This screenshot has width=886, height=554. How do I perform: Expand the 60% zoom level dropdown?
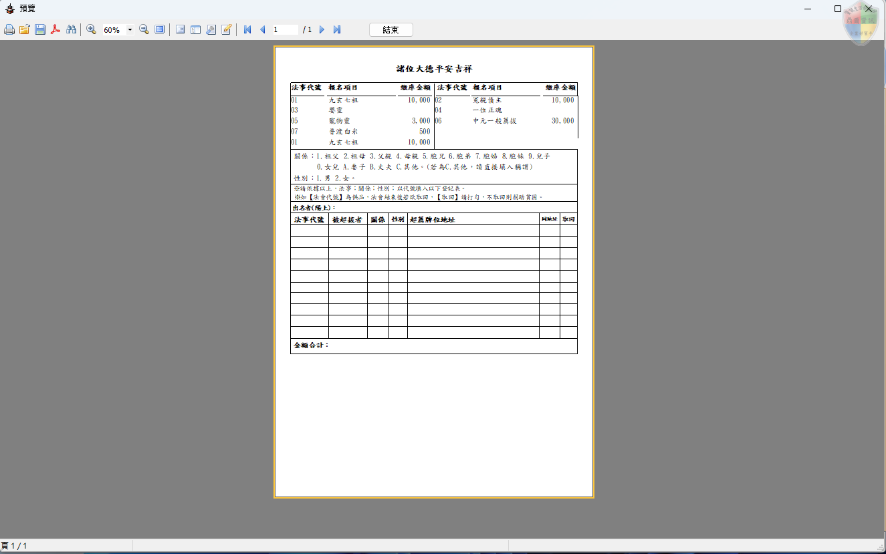(x=130, y=30)
